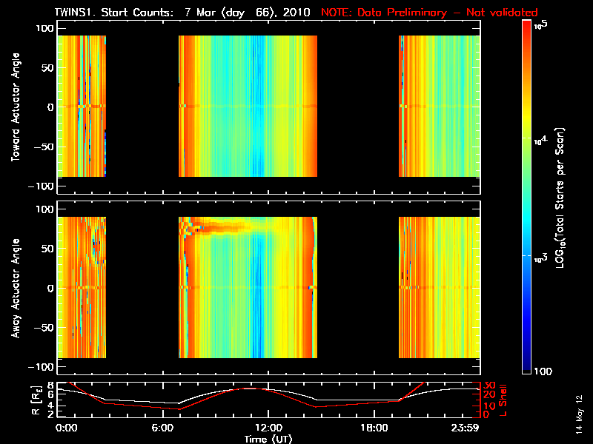
Task: Click the rightmost data block in Away Actuator panel
Action: point(439,287)
